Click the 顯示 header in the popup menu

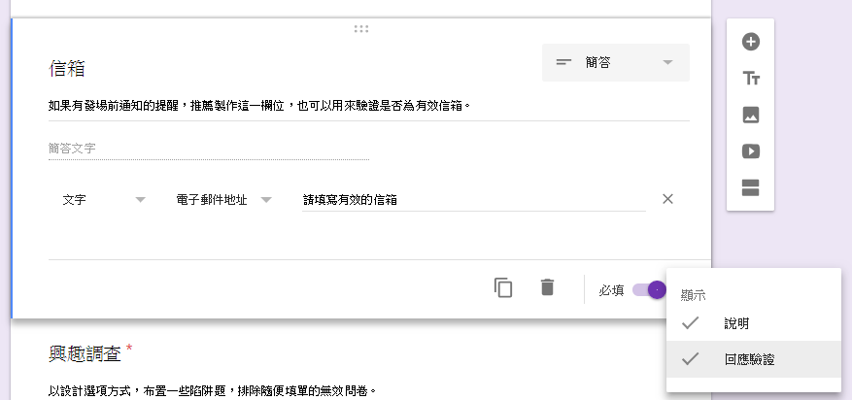click(x=694, y=296)
